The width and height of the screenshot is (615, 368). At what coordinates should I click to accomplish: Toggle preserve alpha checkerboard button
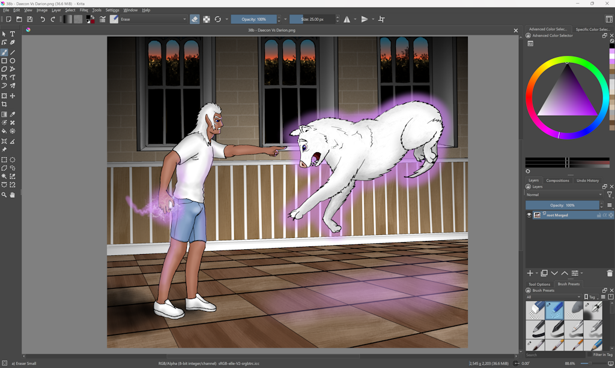point(207,19)
